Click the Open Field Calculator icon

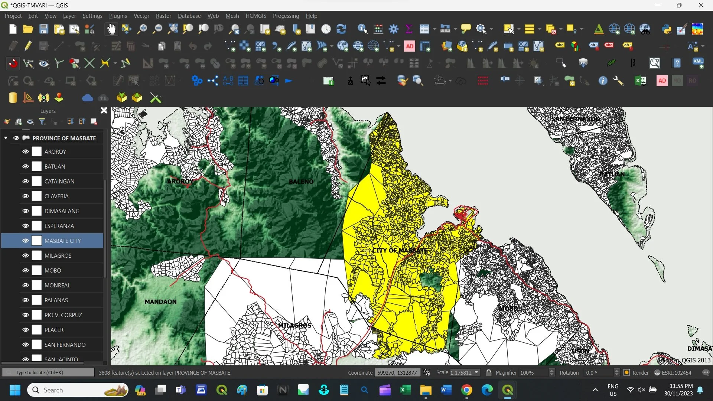click(x=378, y=29)
